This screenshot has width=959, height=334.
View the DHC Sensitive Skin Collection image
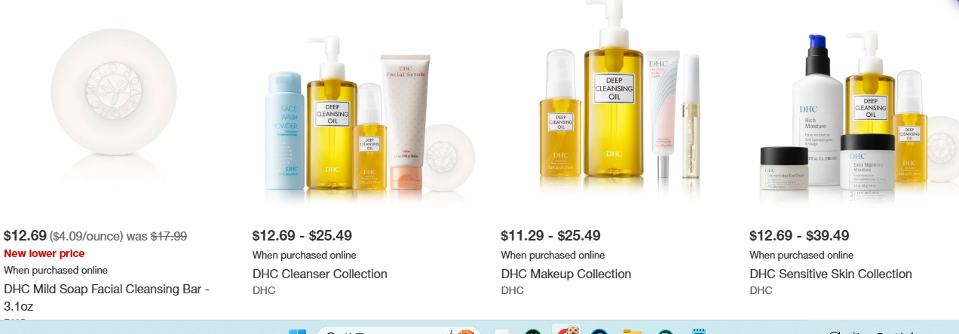tap(854, 113)
